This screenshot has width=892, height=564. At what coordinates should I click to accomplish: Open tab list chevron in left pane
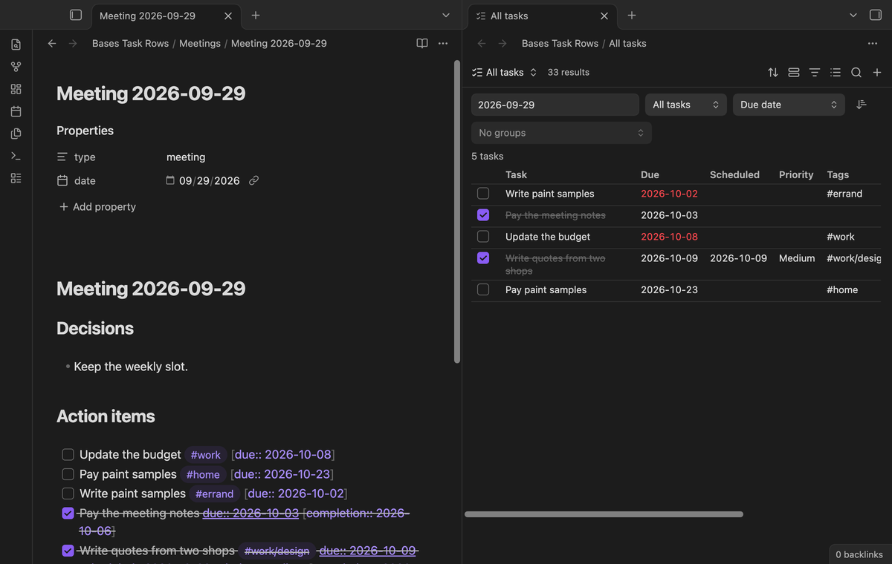tap(446, 15)
